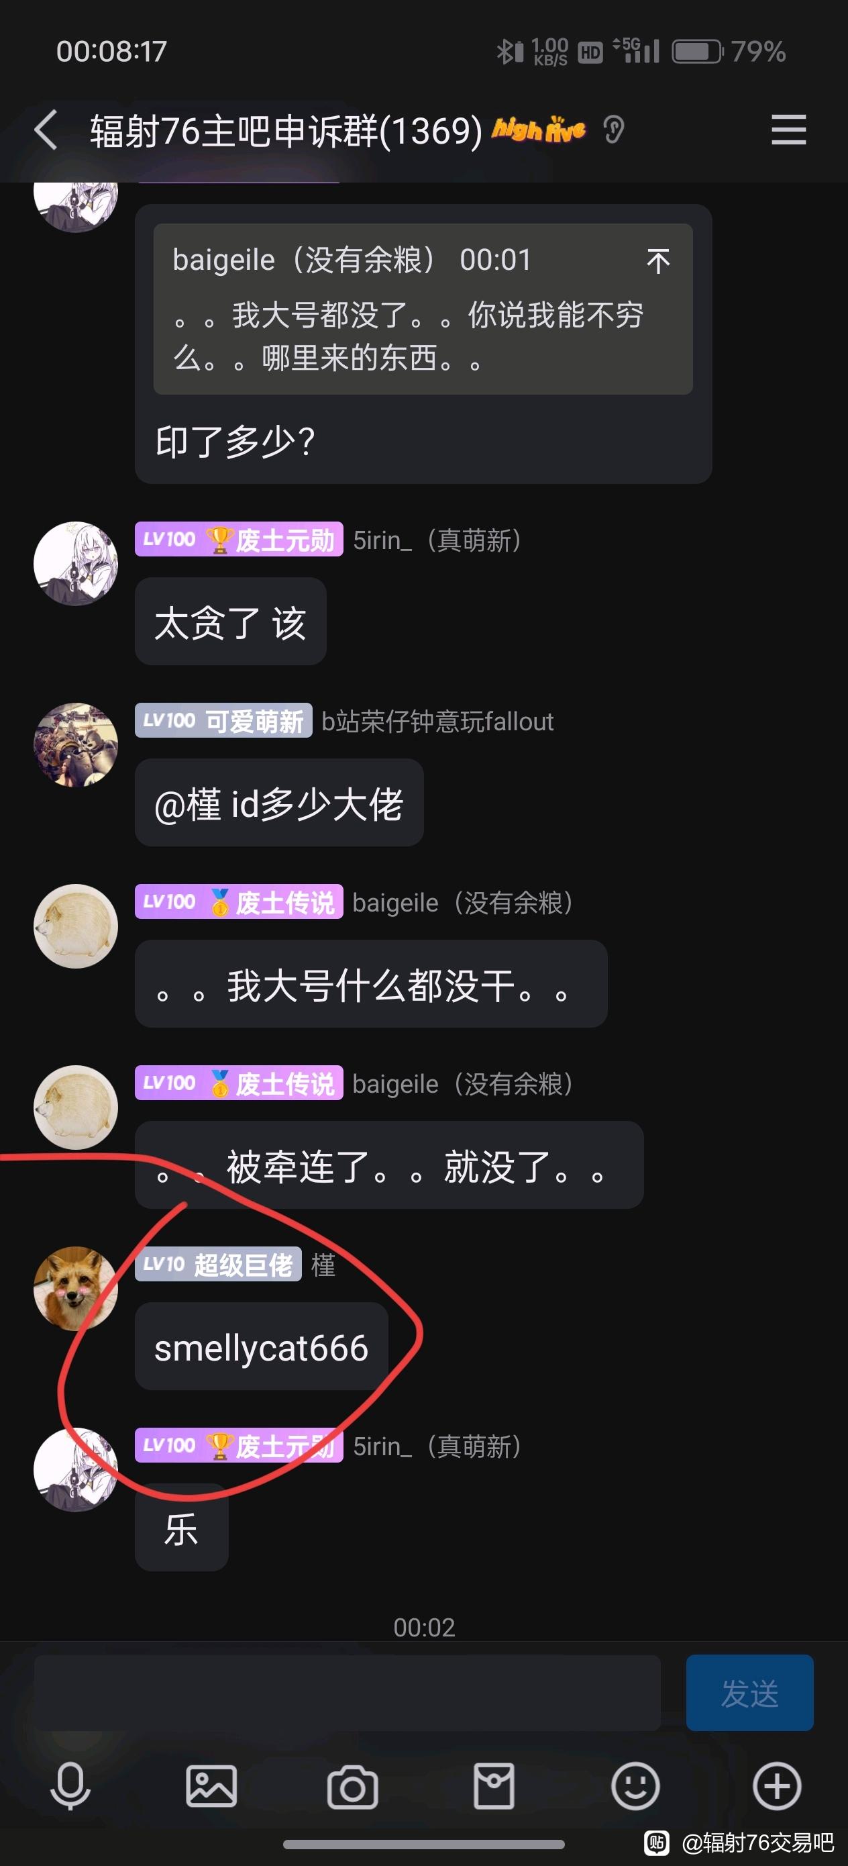
Task: Open quoted baigeile reply block
Action: (x=423, y=309)
